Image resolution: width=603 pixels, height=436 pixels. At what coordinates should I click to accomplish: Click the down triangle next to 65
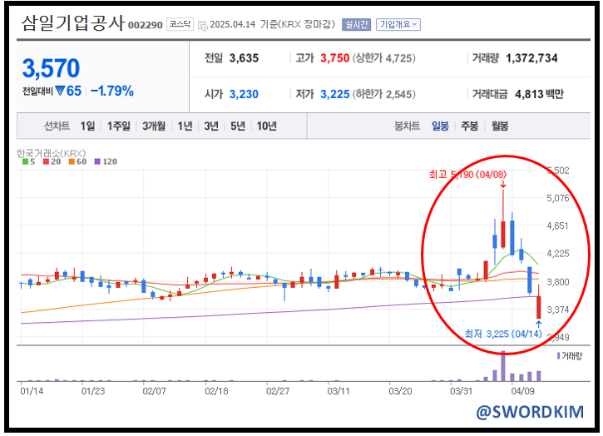[x=60, y=91]
